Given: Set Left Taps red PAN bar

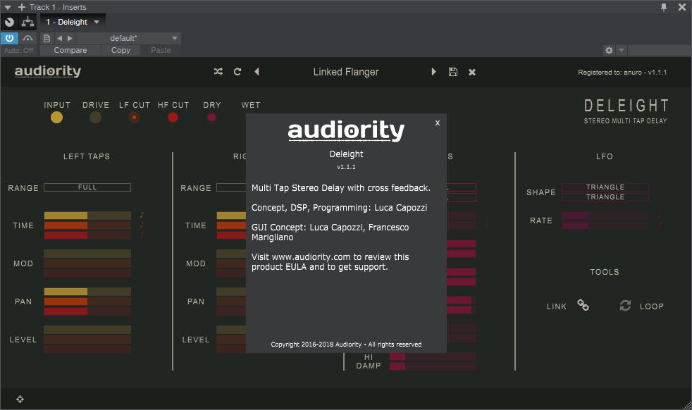Looking at the screenshot, I should pos(87,311).
